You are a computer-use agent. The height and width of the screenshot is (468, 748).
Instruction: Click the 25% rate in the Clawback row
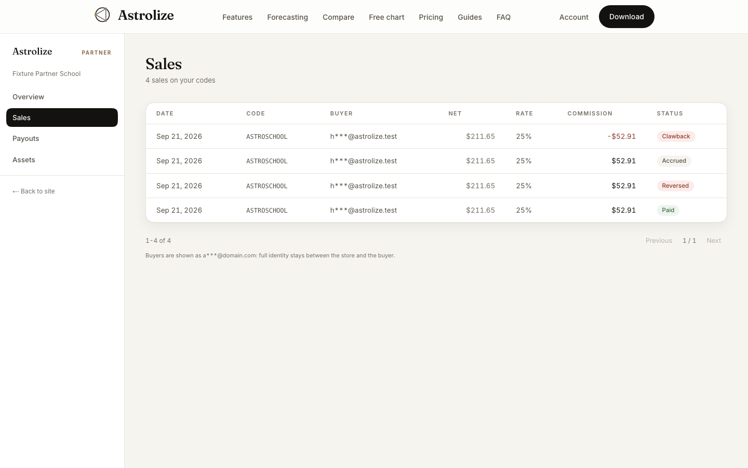click(x=524, y=136)
